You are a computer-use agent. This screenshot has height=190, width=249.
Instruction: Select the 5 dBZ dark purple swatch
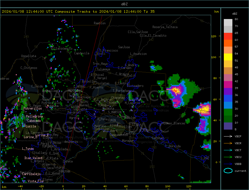(228, 126)
